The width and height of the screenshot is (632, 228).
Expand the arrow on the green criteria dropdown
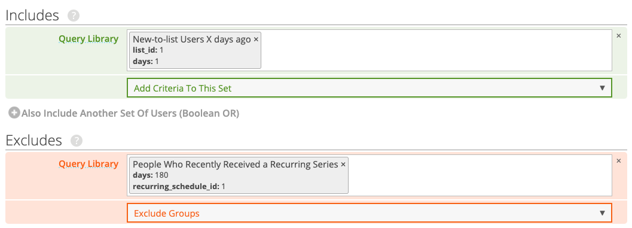click(x=603, y=88)
